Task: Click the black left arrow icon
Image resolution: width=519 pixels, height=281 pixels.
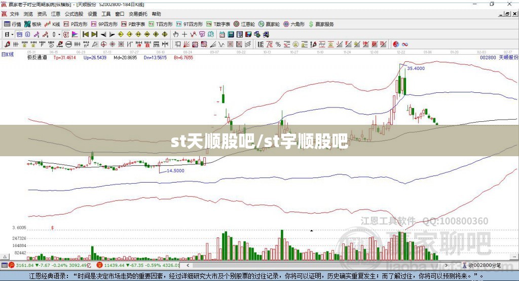Action: [103, 34]
